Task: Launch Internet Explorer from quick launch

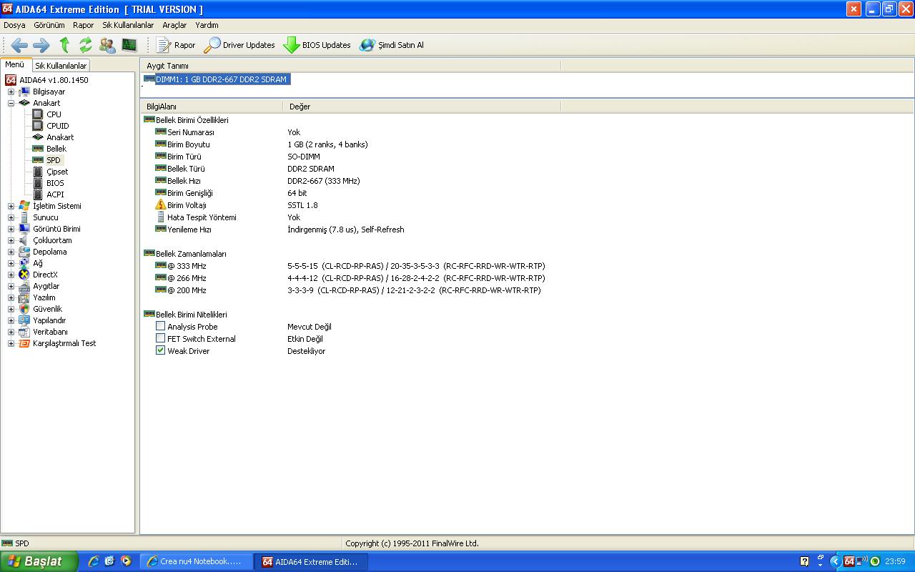Action: coord(93,561)
